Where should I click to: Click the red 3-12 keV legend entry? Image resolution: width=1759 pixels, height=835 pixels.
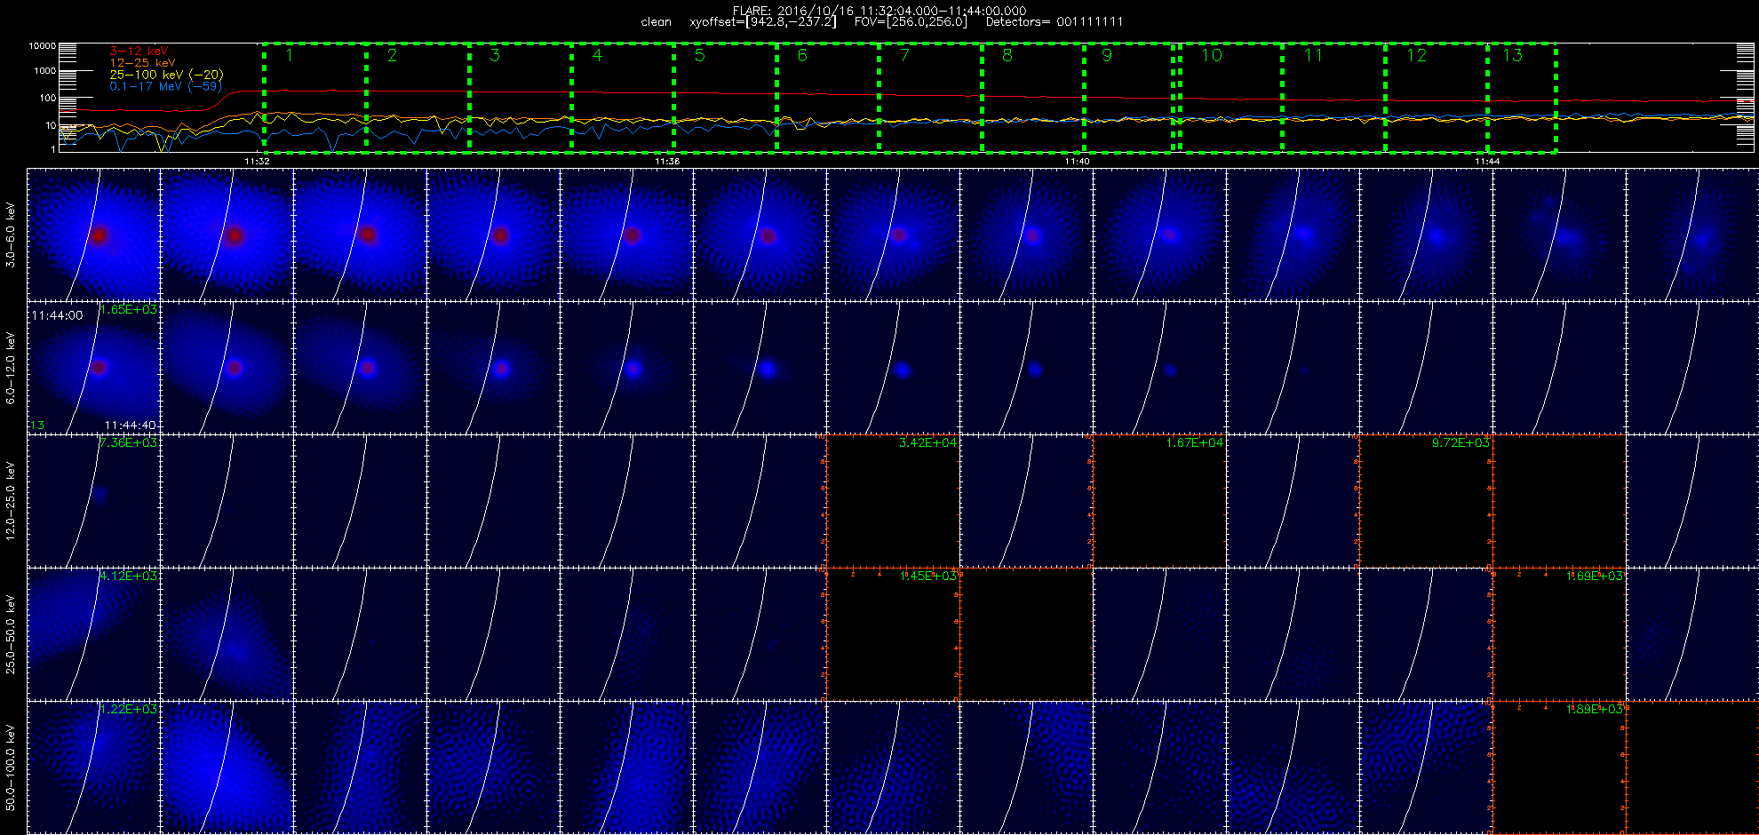click(x=139, y=52)
